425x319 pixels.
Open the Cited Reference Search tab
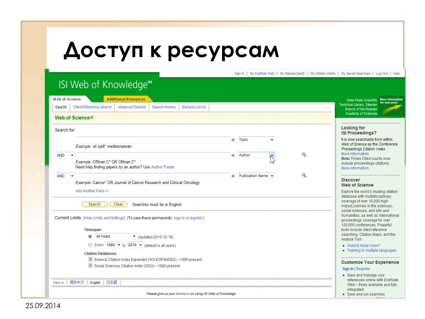[92, 107]
